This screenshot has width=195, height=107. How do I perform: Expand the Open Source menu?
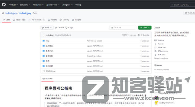click(53, 5)
